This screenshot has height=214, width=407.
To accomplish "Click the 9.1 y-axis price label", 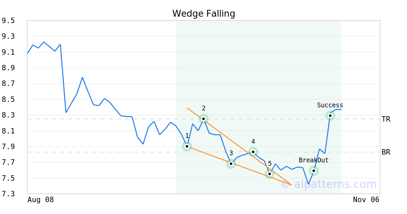I will tap(8, 52).
